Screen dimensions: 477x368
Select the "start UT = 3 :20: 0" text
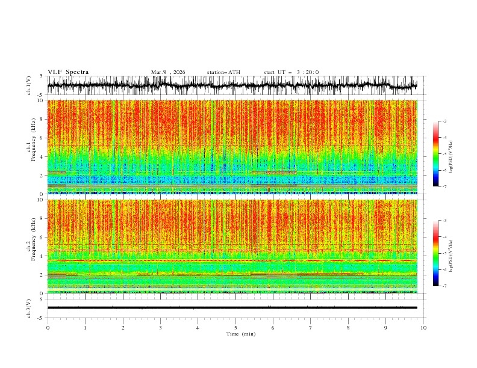coord(291,72)
